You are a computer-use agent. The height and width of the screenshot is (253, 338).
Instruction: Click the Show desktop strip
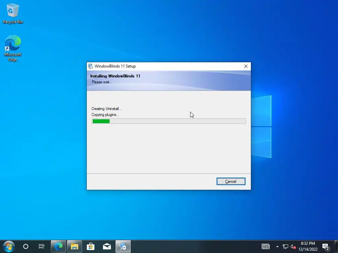coord(336,246)
